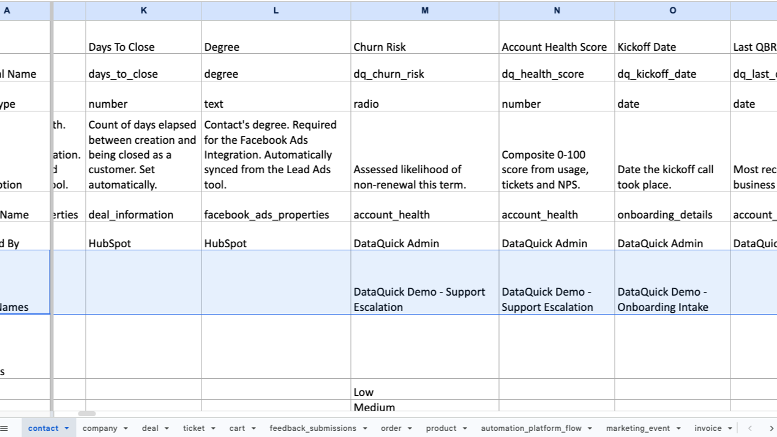This screenshot has height=437, width=777.
Task: Click 'Composite 0-100 score' description cell
Action: 557,152
